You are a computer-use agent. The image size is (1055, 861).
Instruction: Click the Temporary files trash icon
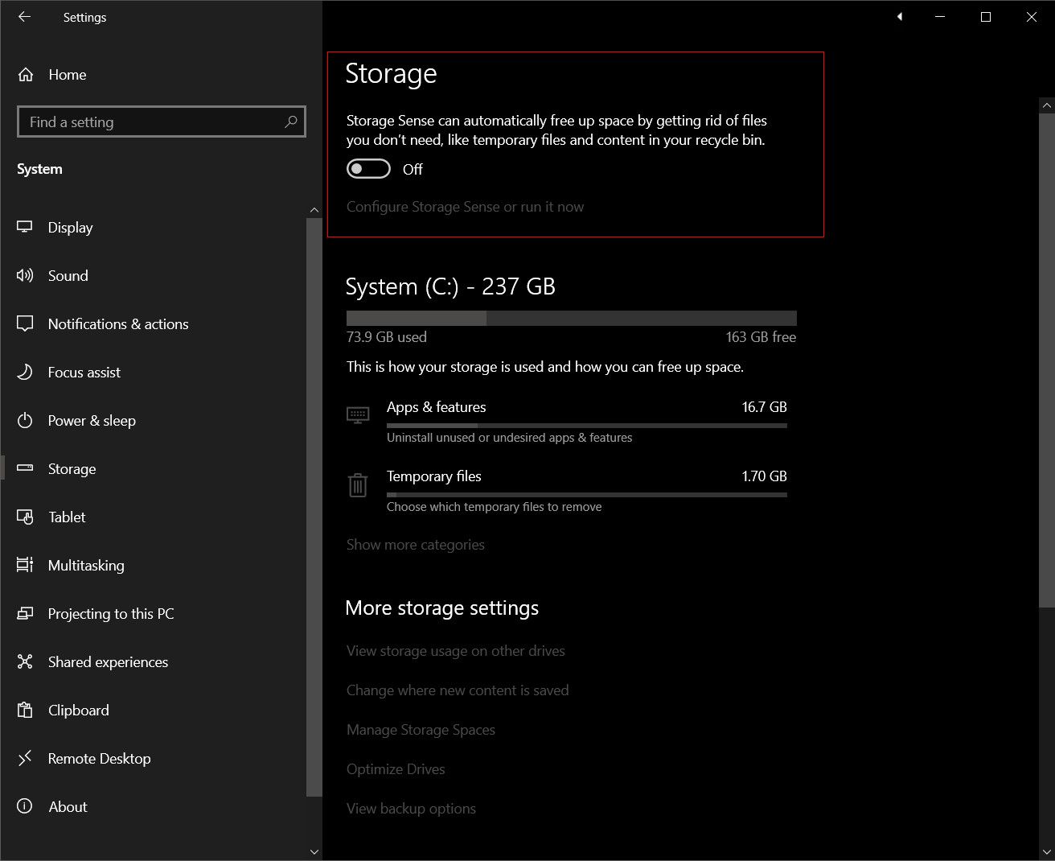coord(358,484)
